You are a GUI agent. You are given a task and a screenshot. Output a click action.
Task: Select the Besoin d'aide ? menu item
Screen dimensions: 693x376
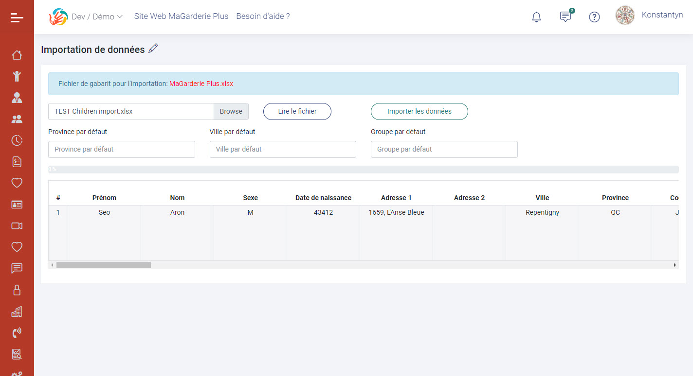pyautogui.click(x=263, y=16)
